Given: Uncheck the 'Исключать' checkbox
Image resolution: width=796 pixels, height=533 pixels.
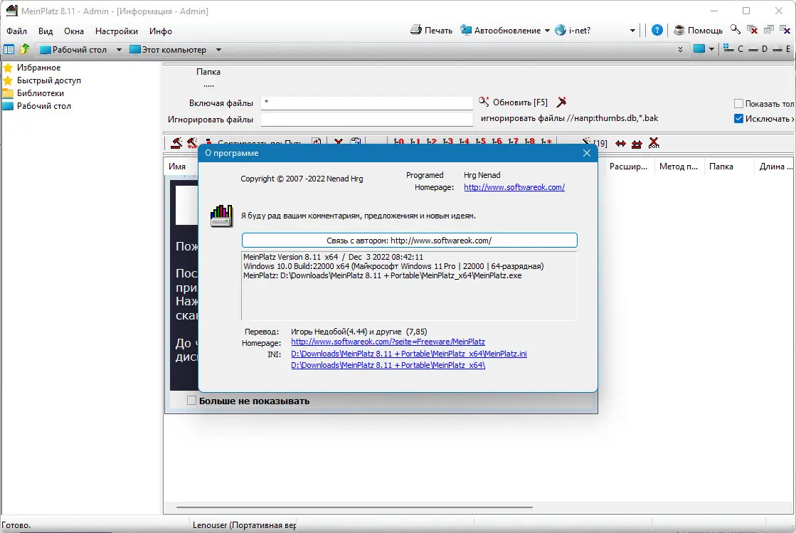Looking at the screenshot, I should pos(738,119).
